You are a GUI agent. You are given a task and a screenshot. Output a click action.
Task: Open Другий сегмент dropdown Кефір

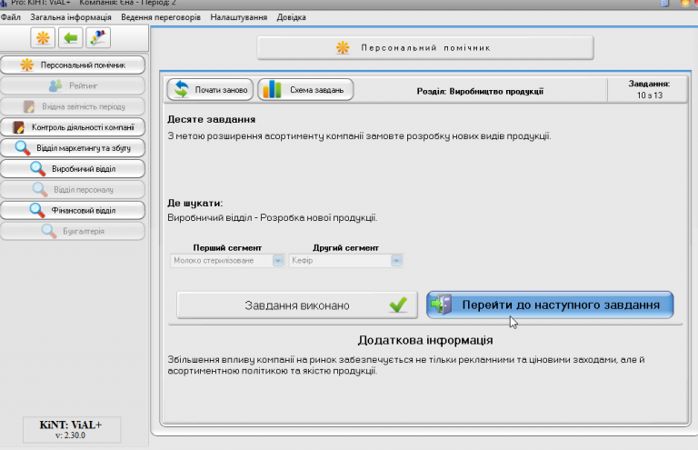[x=346, y=260]
